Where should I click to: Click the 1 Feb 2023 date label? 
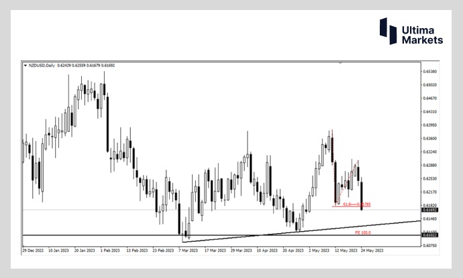(110, 251)
